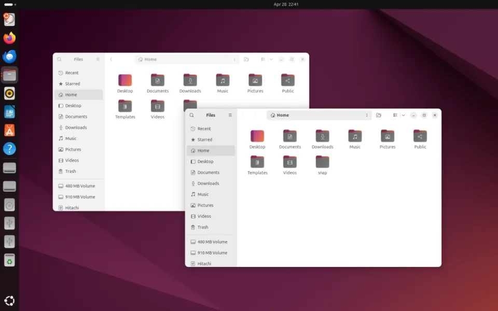Open path bar options menu in front window
498x311 pixels.
point(367,115)
